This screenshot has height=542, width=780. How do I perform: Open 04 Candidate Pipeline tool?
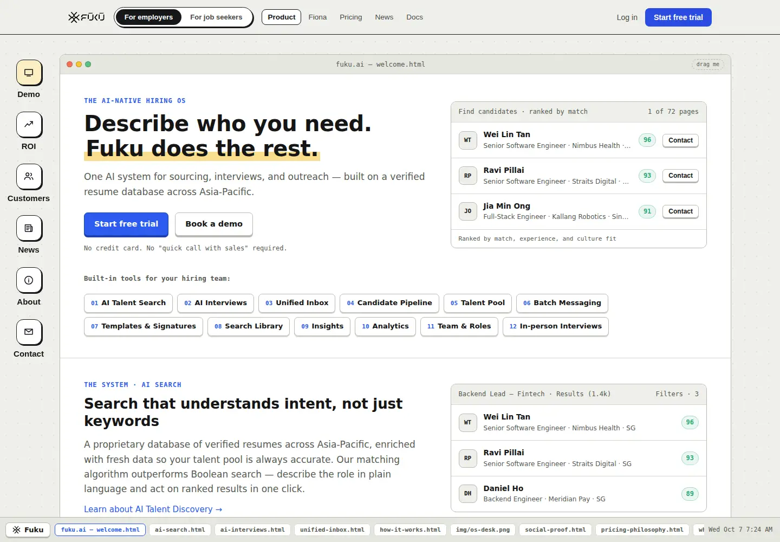click(389, 303)
